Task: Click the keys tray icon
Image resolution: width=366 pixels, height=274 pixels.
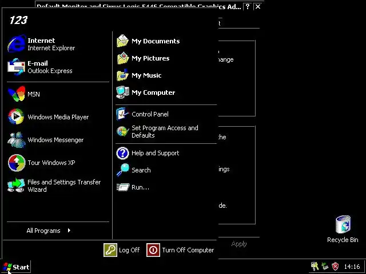Action: pos(315,266)
